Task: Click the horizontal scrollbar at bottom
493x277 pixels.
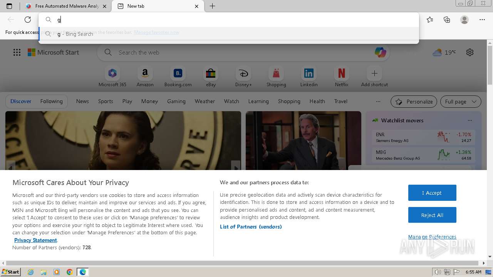Action: tap(243, 263)
